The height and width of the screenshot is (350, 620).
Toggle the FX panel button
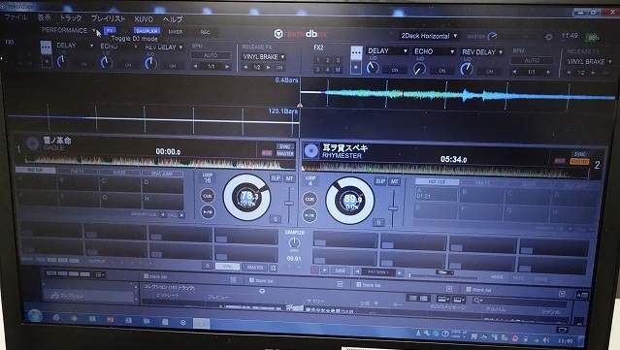coord(110,30)
